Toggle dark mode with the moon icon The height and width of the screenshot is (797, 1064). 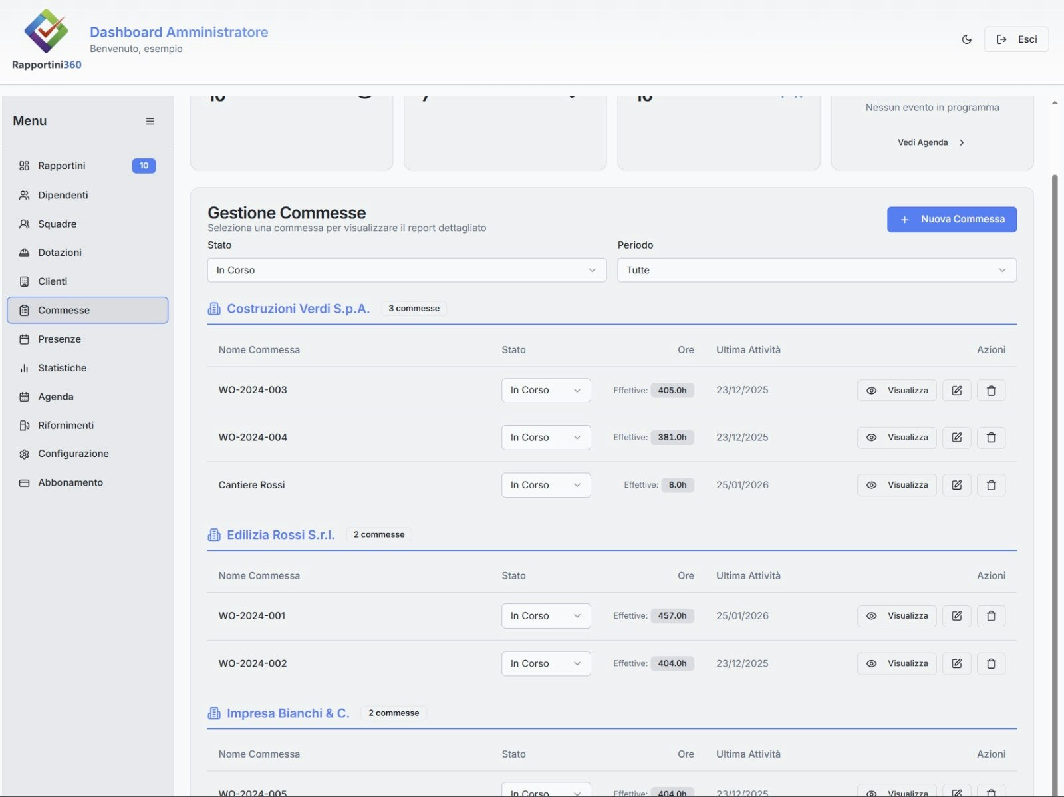click(966, 39)
